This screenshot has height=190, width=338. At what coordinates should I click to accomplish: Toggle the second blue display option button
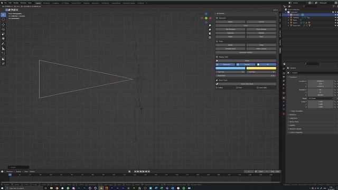[x=246, y=64]
